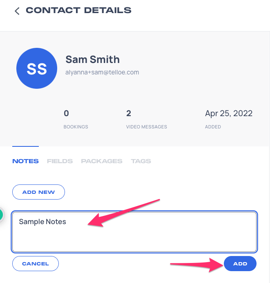This screenshot has height=283, width=270.
Task: Click the Bookings count of 0
Action: [x=66, y=113]
